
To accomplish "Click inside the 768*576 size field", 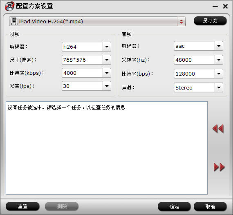I will 82,60.
